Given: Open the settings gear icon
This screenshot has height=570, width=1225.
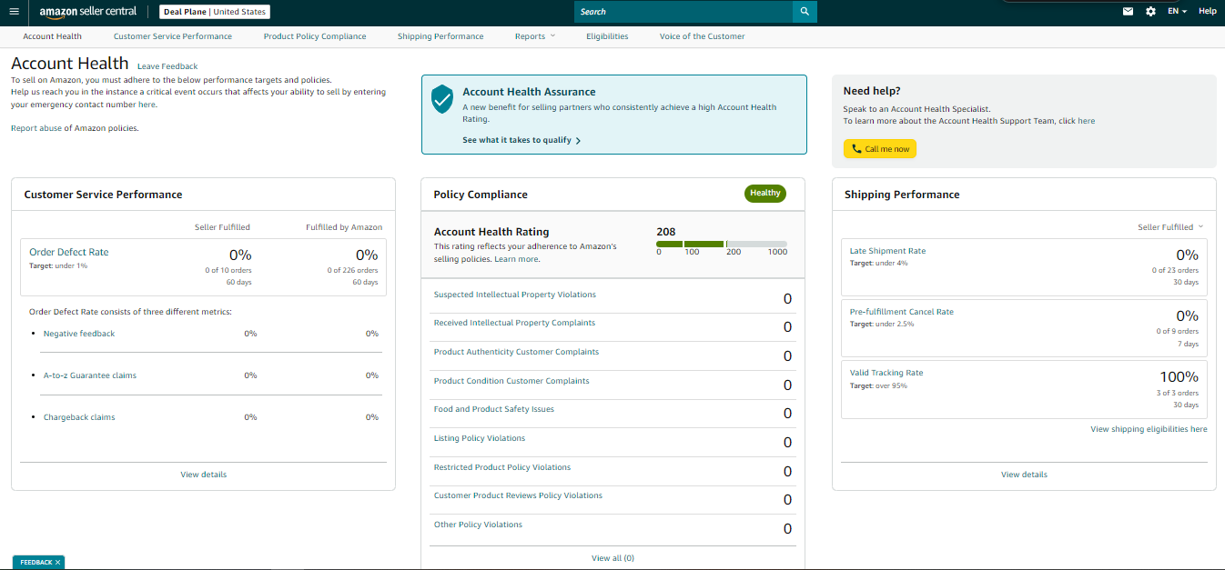Looking at the screenshot, I should (1151, 12).
